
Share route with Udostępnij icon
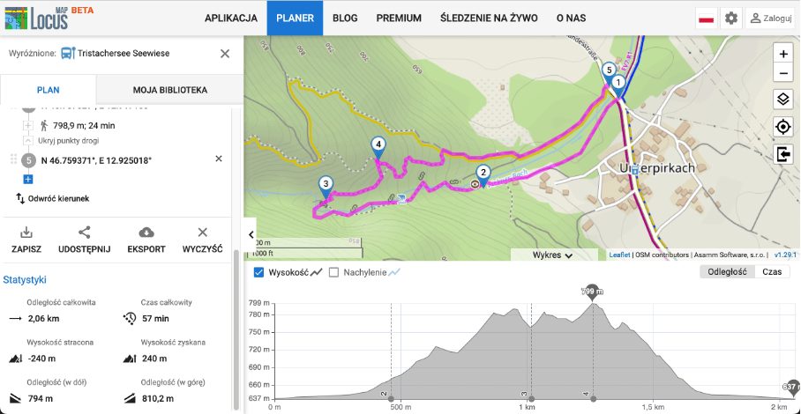(85, 233)
